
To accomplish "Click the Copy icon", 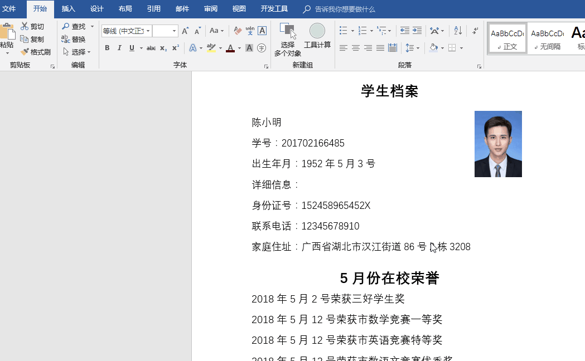I will [33, 39].
